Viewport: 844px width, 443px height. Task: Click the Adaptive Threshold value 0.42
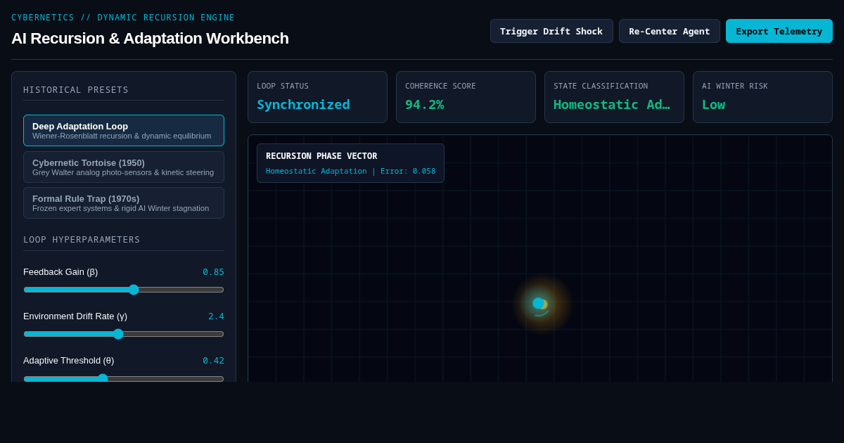click(x=213, y=361)
